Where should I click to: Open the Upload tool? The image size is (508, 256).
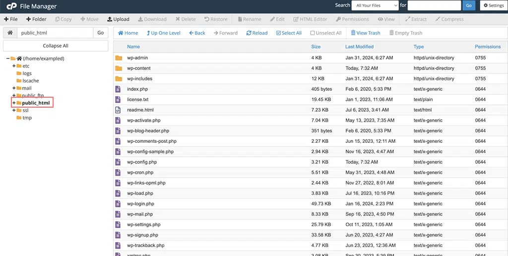pyautogui.click(x=118, y=19)
